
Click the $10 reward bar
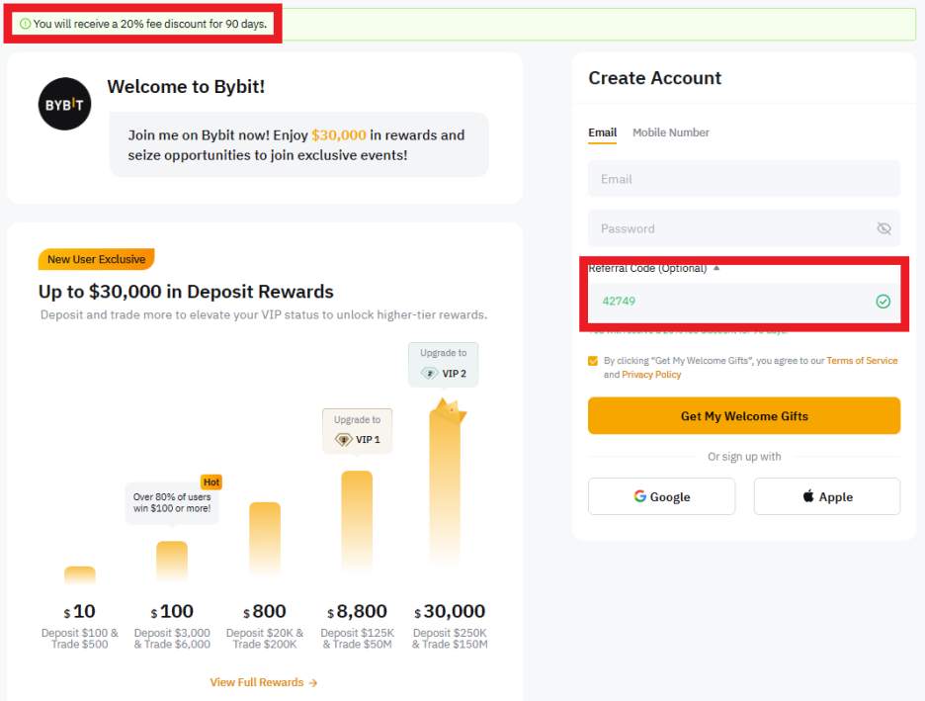coord(80,575)
